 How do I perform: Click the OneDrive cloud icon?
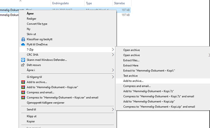[23, 44]
